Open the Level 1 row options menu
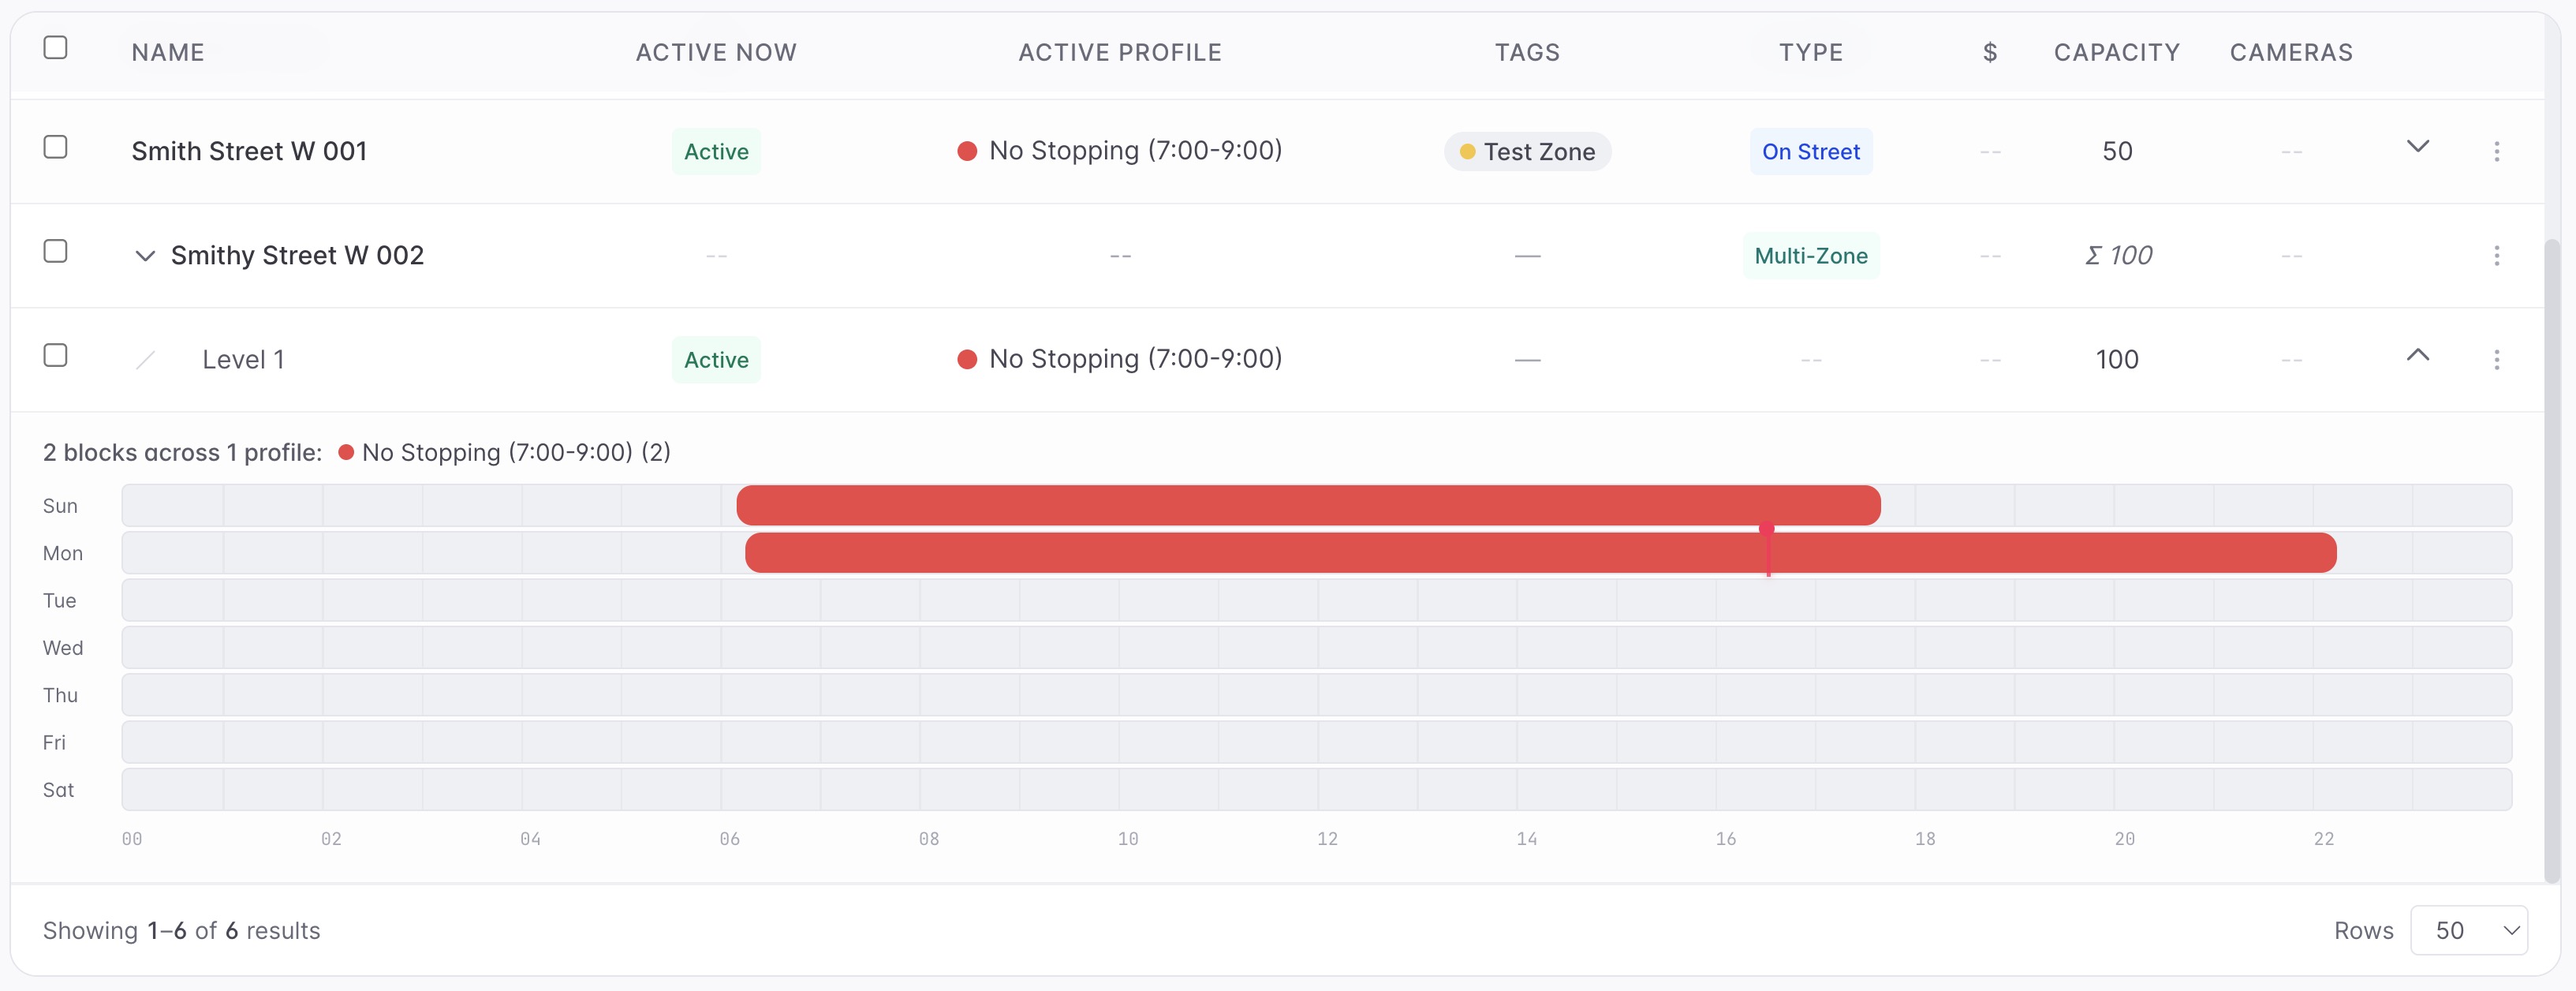This screenshot has height=991, width=2576. point(2496,359)
